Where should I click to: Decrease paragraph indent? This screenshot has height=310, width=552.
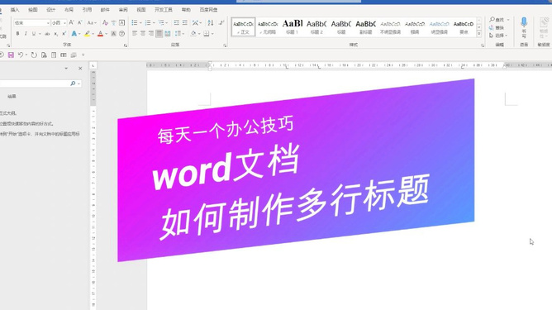coord(176,23)
